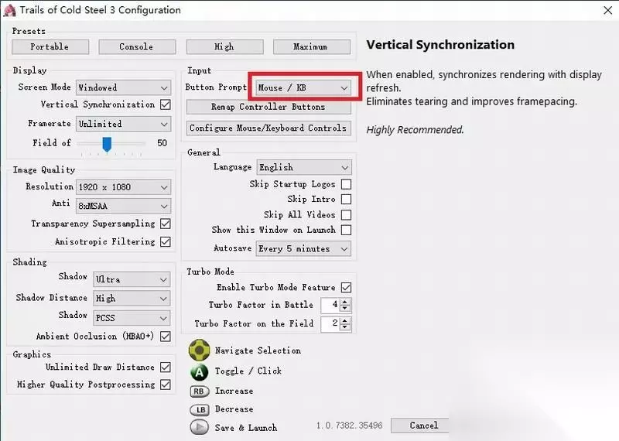Increase Turbo Factor in Battle stepper
The height and width of the screenshot is (441, 619).
click(x=345, y=302)
